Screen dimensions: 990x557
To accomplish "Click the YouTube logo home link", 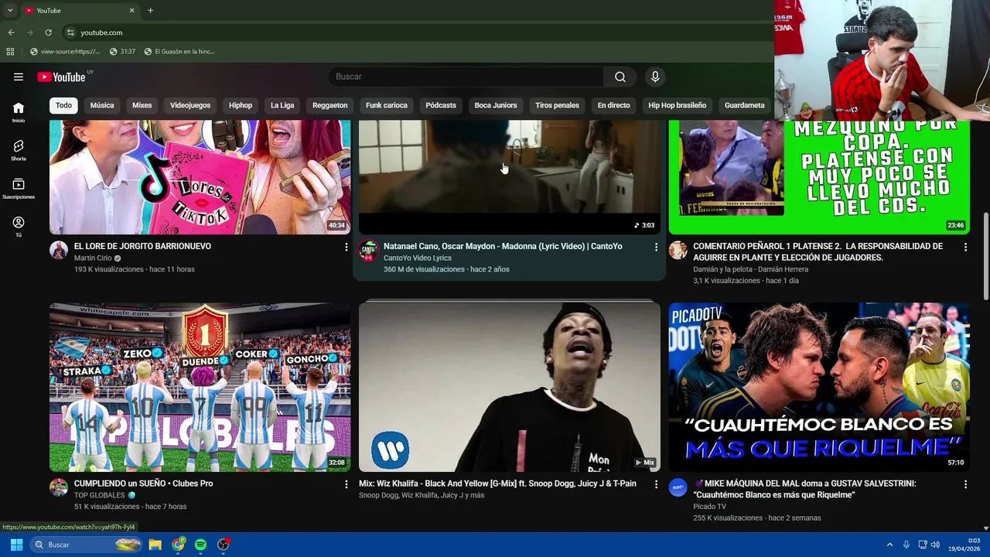I will click(x=61, y=77).
